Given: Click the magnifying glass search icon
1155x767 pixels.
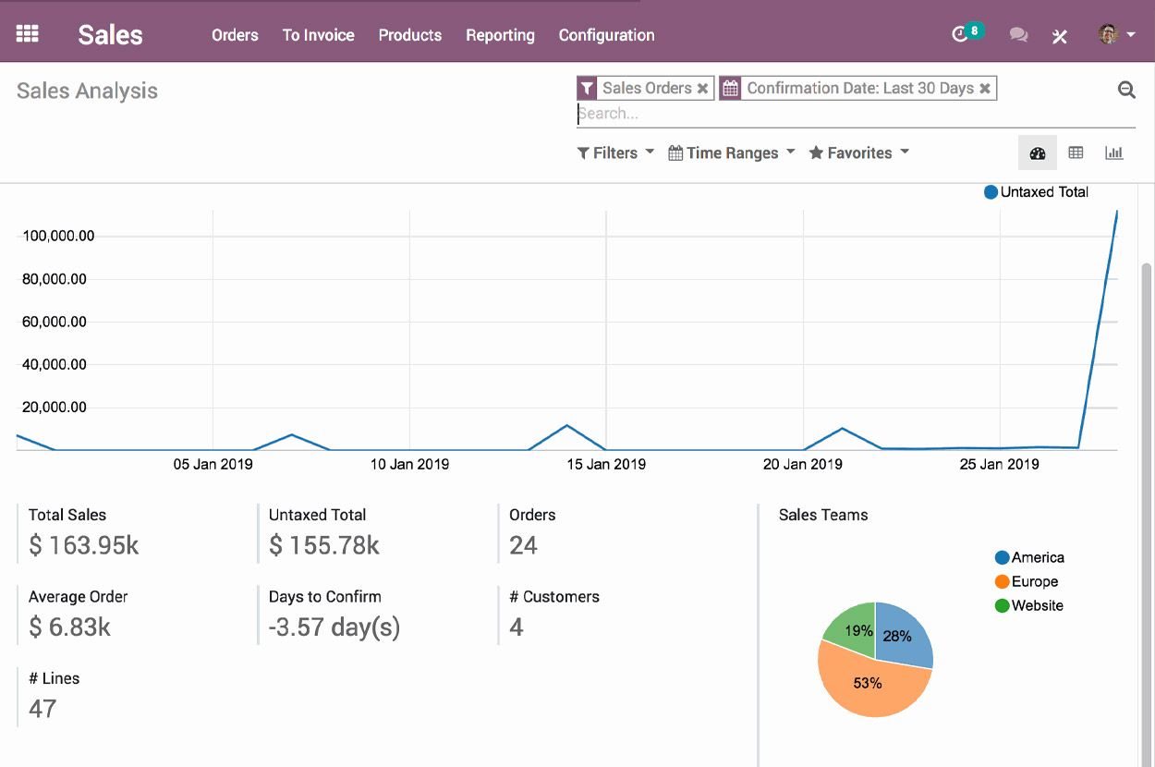Looking at the screenshot, I should pyautogui.click(x=1126, y=90).
